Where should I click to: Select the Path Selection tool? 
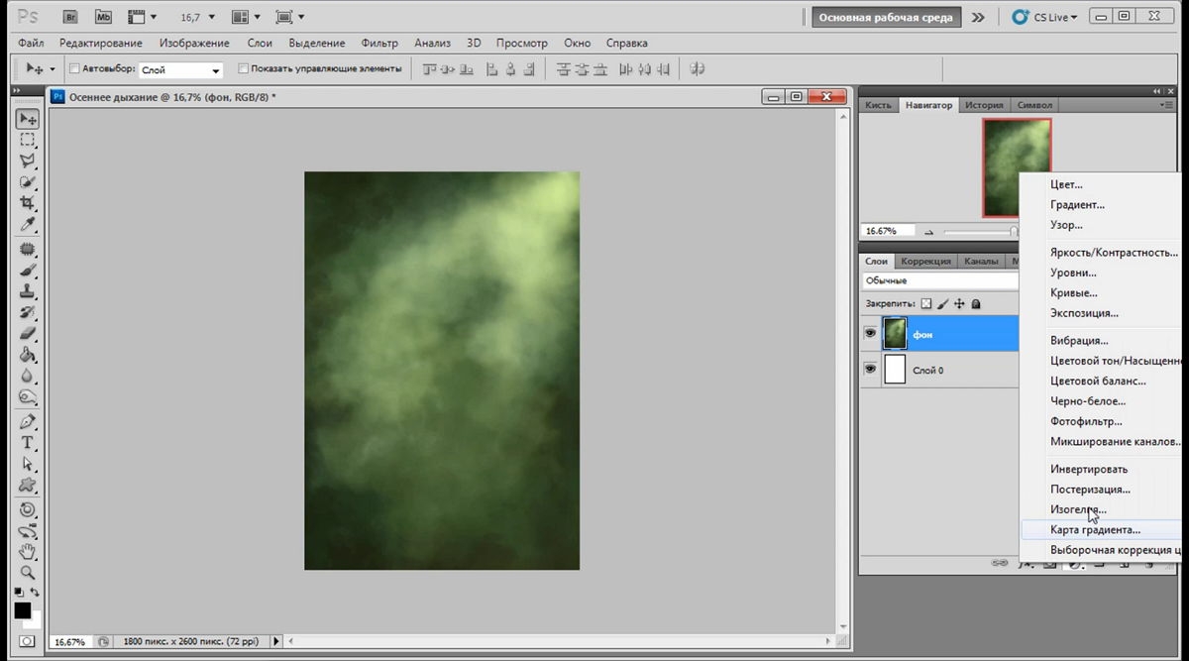[27, 464]
